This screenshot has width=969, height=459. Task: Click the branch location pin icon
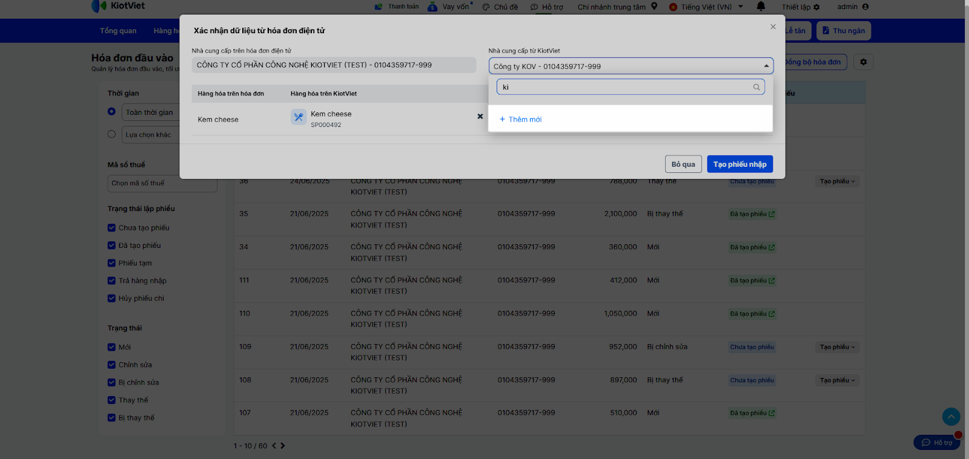(654, 7)
